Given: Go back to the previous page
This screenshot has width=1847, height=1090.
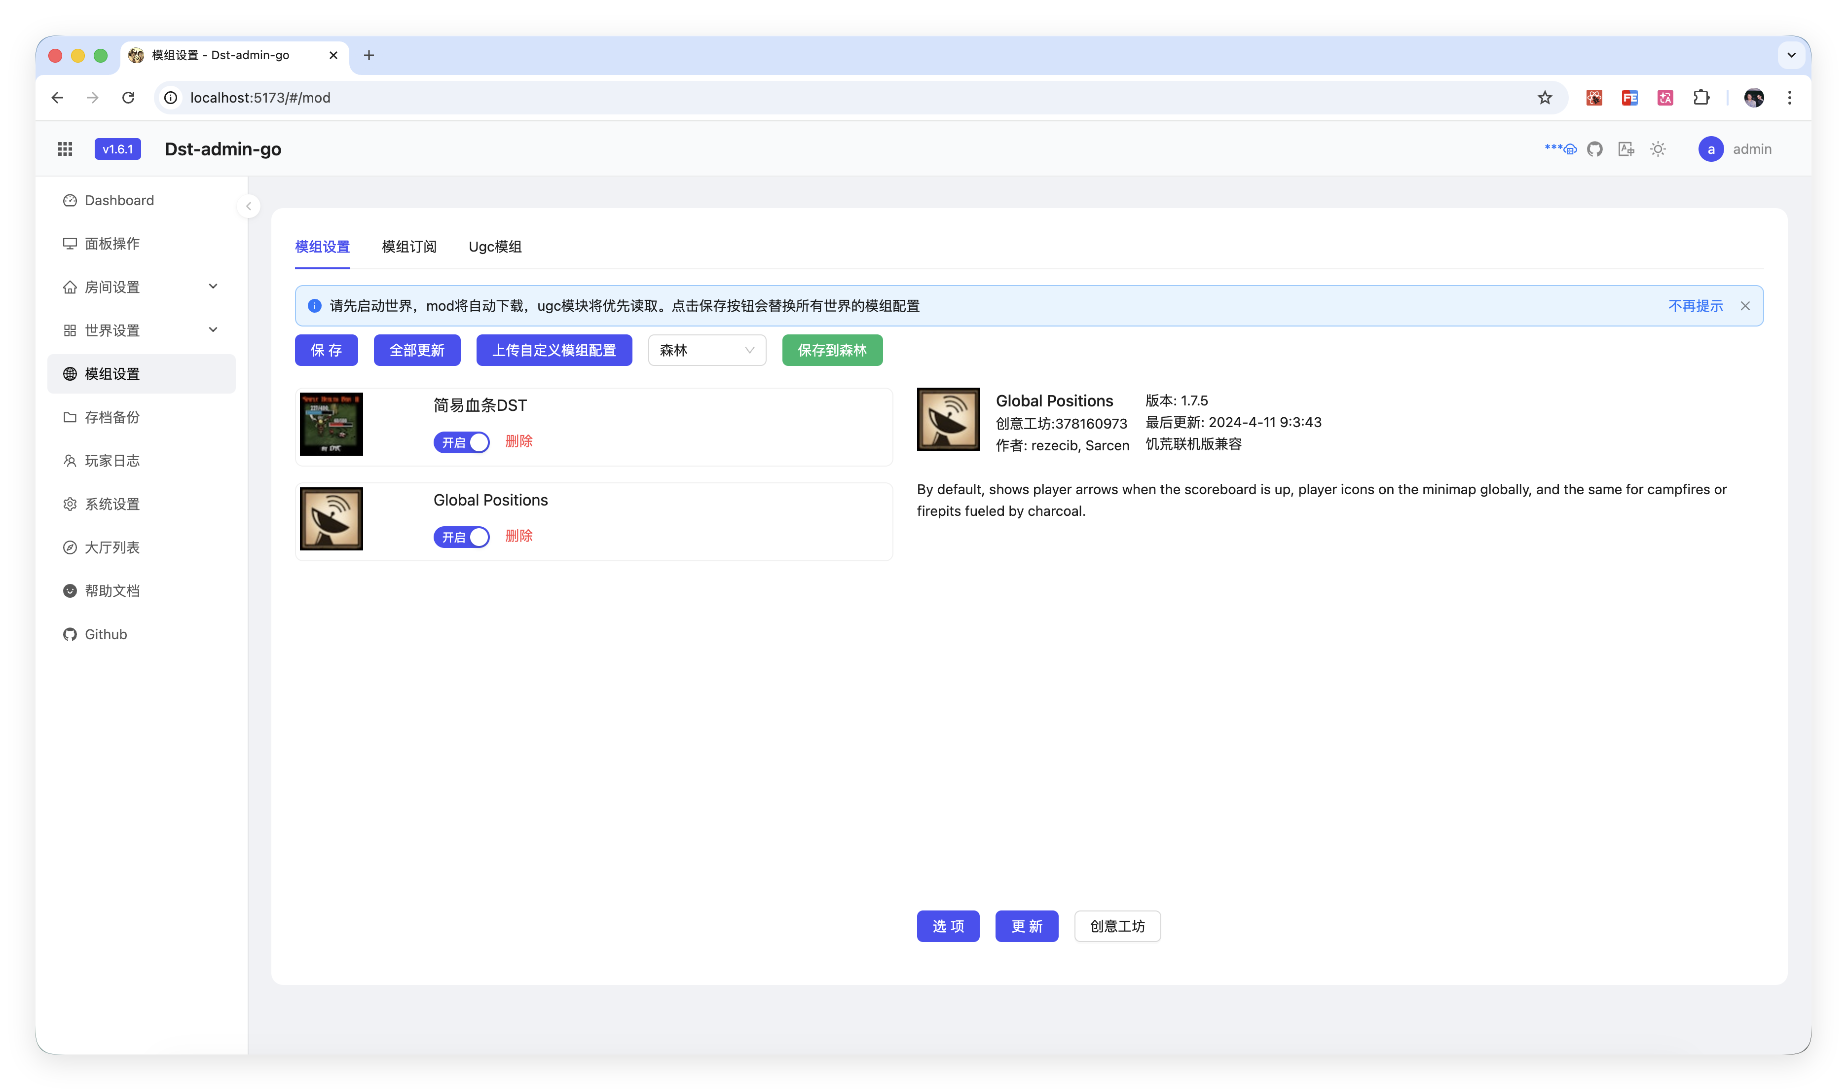Looking at the screenshot, I should point(57,98).
